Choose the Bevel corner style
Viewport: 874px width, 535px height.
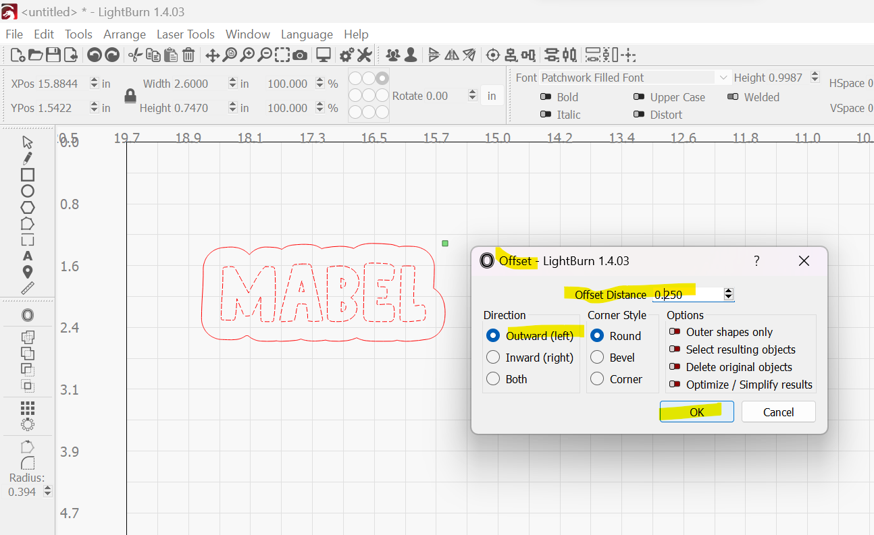click(597, 358)
